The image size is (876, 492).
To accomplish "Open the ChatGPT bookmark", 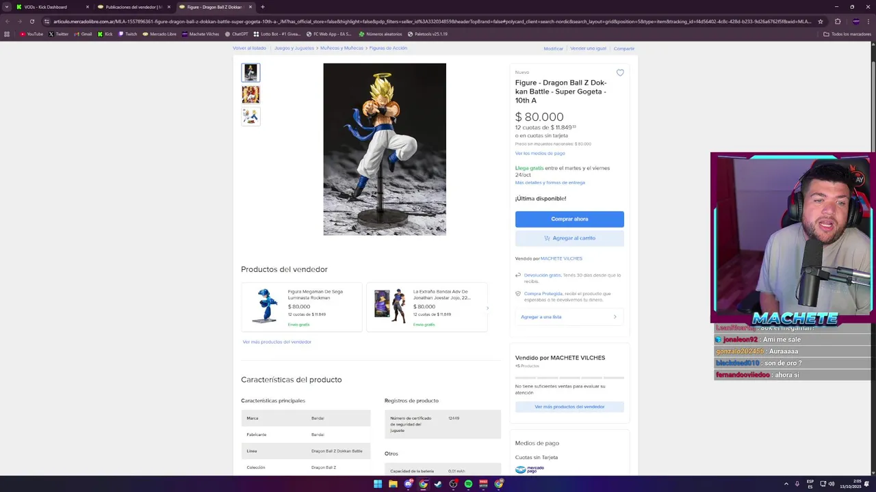I will coord(237,34).
